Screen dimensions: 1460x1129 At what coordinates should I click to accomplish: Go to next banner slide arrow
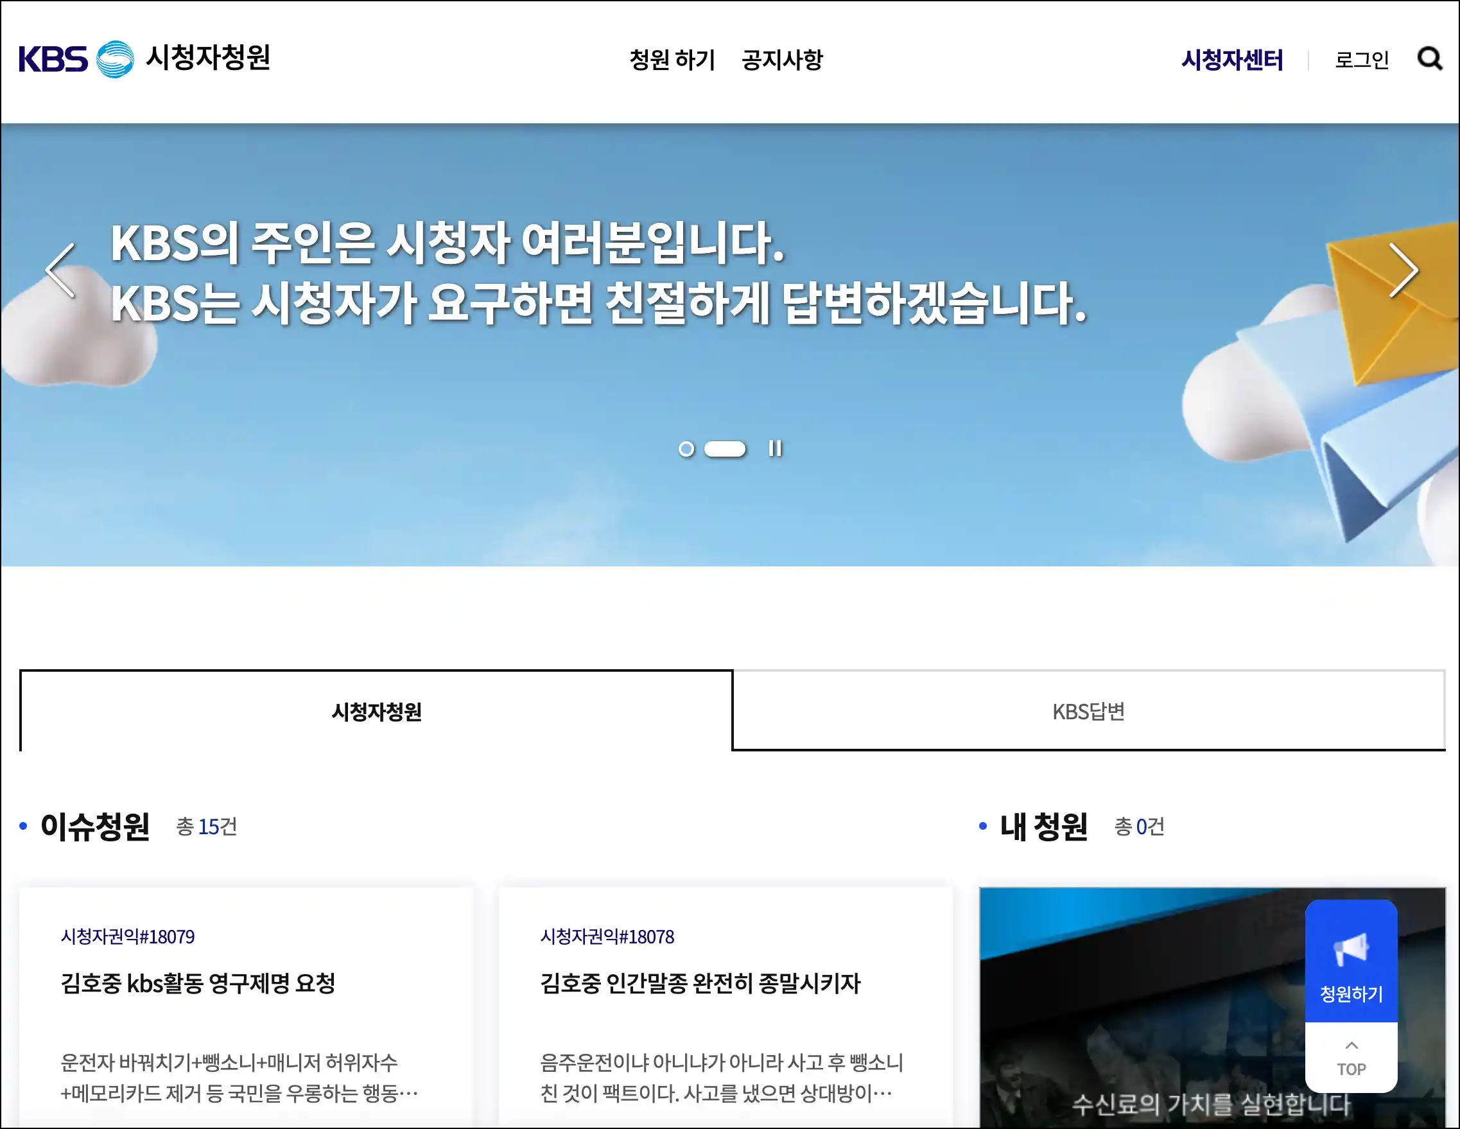(1403, 270)
